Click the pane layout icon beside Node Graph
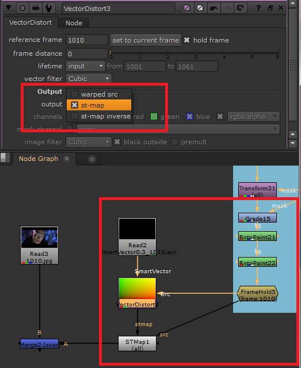This screenshot has height=368, width=301. tap(5, 158)
